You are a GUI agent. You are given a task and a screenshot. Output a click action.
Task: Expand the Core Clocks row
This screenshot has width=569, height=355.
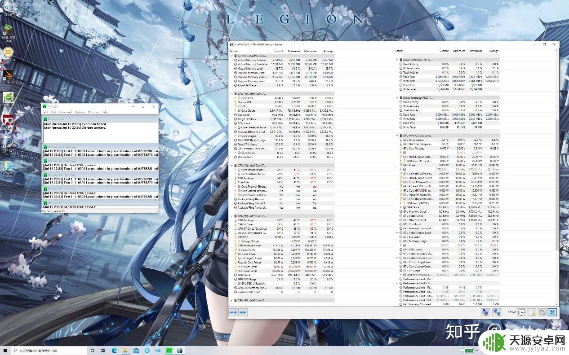[235, 110]
